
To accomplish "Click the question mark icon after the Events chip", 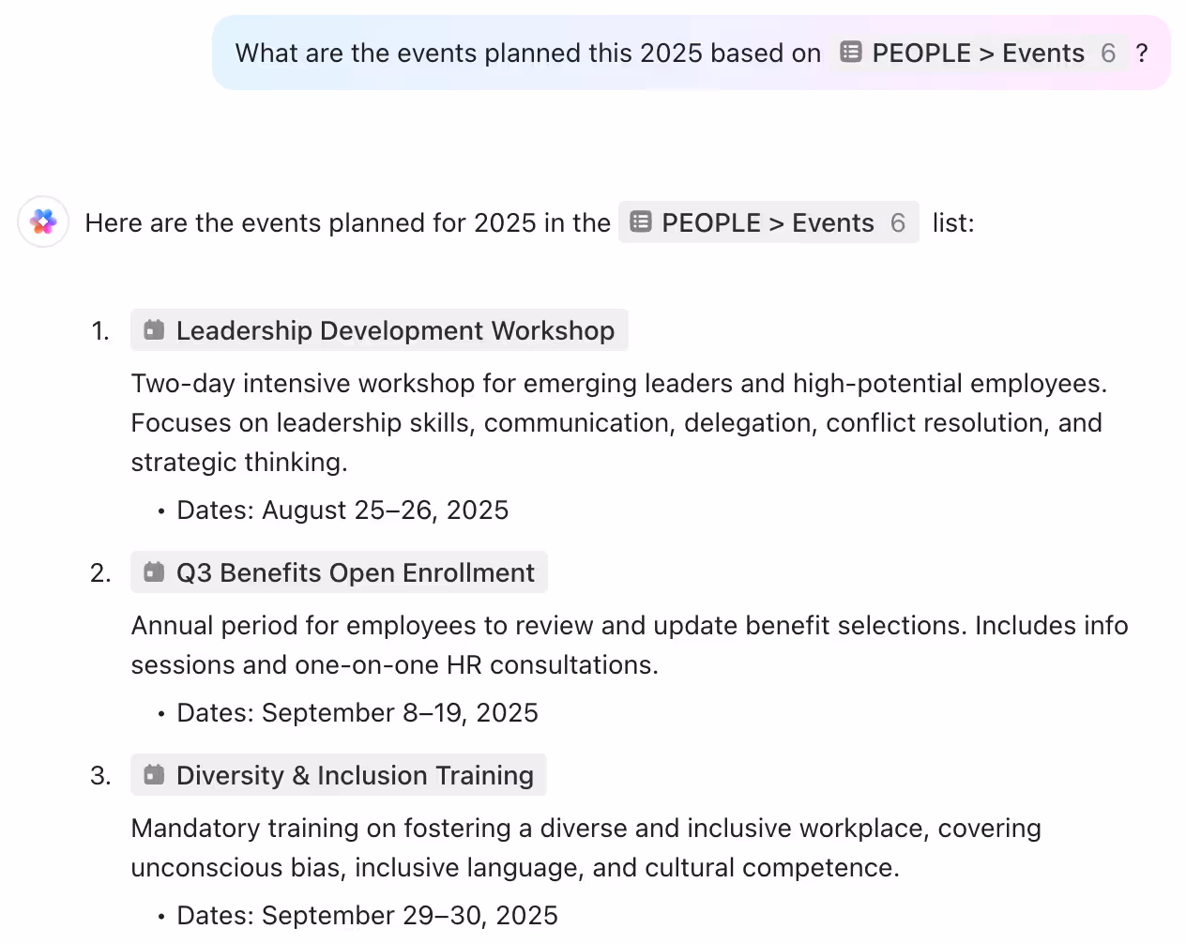I will [x=1142, y=53].
